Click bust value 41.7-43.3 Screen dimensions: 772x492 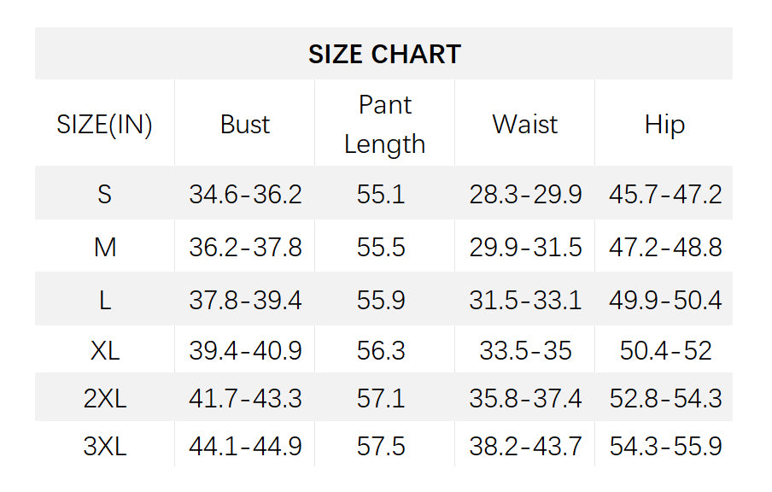coord(245,398)
